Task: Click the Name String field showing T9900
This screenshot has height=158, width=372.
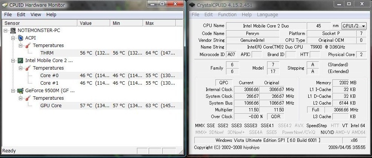Action: click(x=296, y=47)
